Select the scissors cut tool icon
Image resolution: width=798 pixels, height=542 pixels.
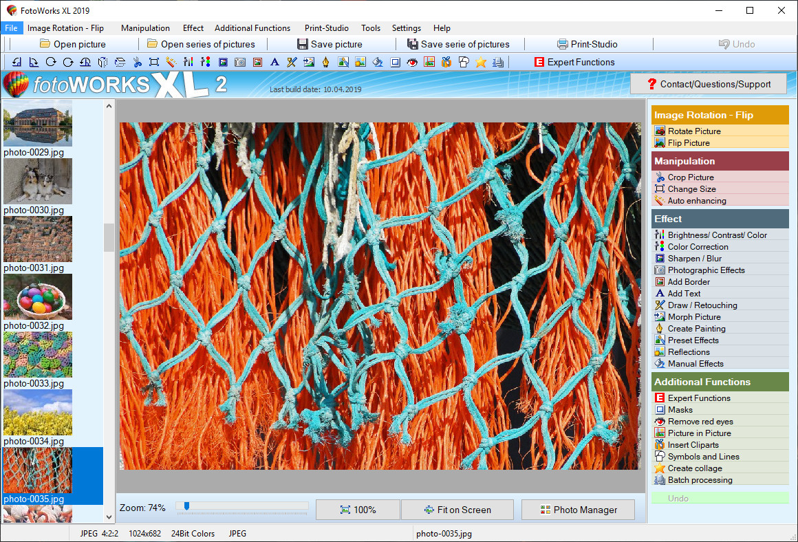[136, 62]
